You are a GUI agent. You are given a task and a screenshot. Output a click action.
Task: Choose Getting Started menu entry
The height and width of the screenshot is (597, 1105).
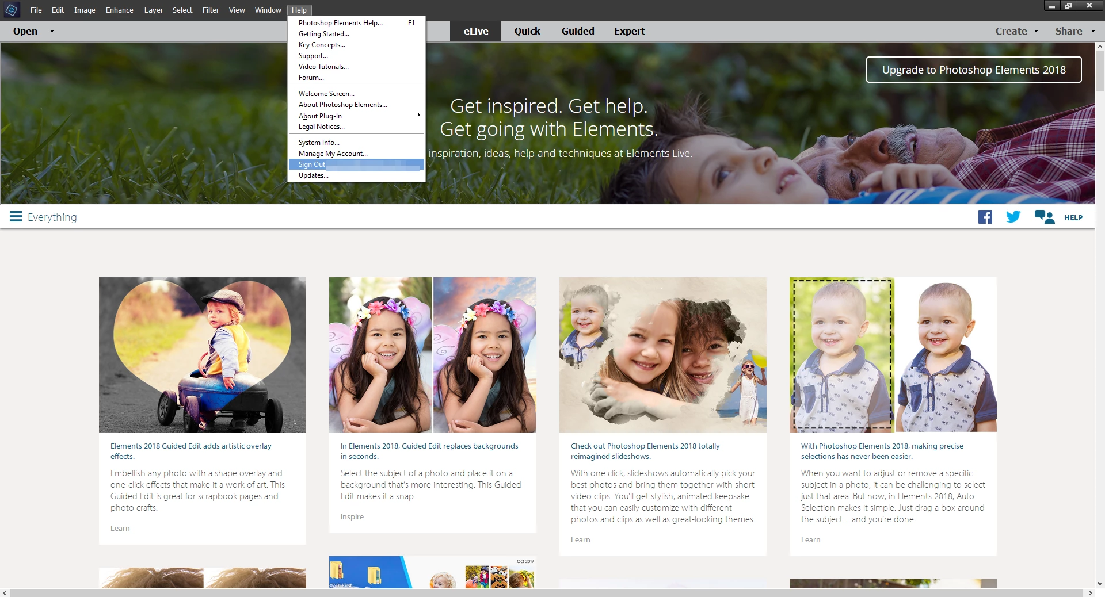pyautogui.click(x=356, y=34)
